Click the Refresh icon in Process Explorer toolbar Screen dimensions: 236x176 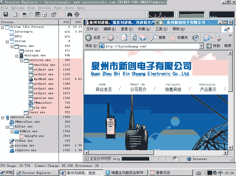pos(15,15)
